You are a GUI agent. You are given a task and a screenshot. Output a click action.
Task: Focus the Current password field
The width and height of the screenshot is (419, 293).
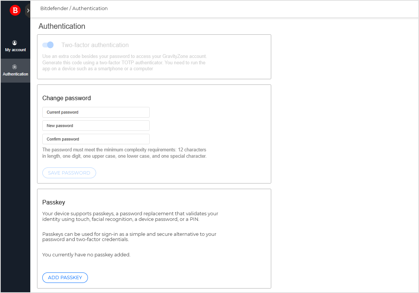click(x=96, y=112)
